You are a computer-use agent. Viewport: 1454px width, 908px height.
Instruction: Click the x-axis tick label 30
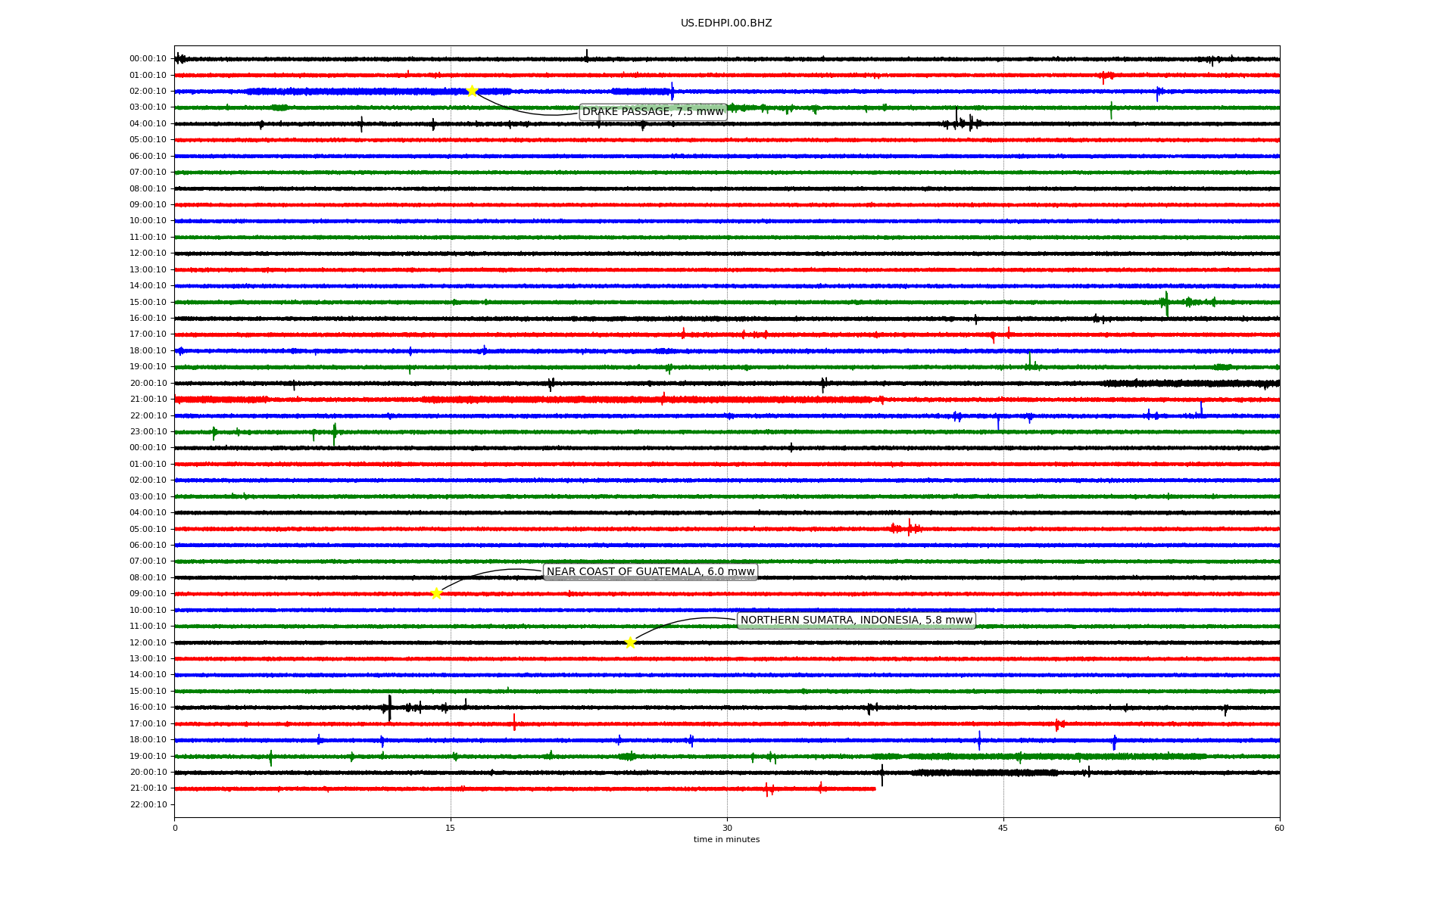tap(727, 828)
